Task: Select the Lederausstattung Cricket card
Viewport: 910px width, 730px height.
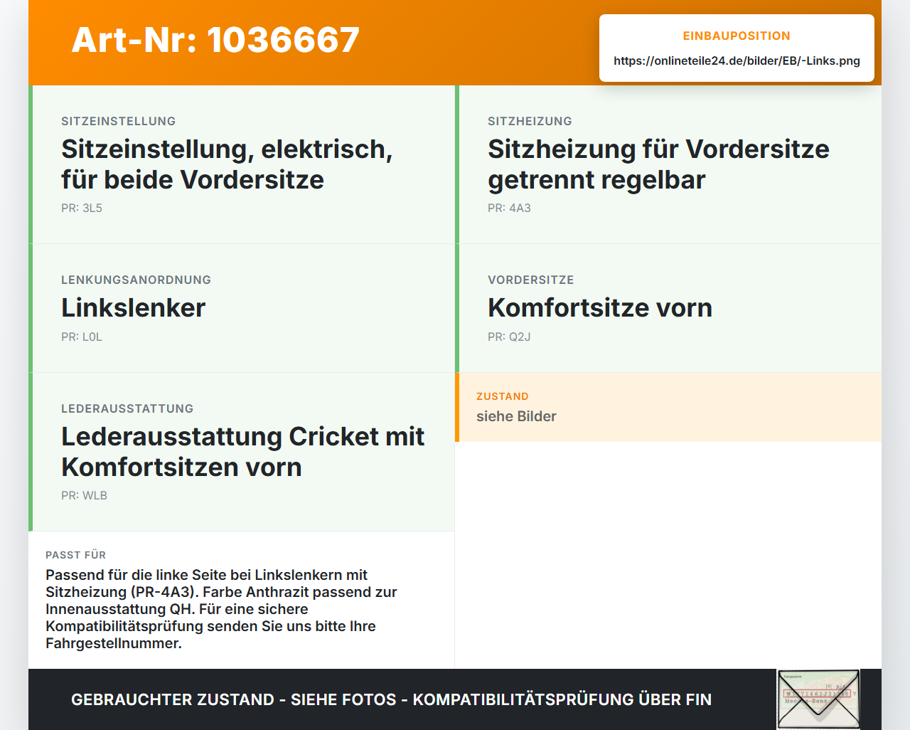Action: tap(242, 452)
